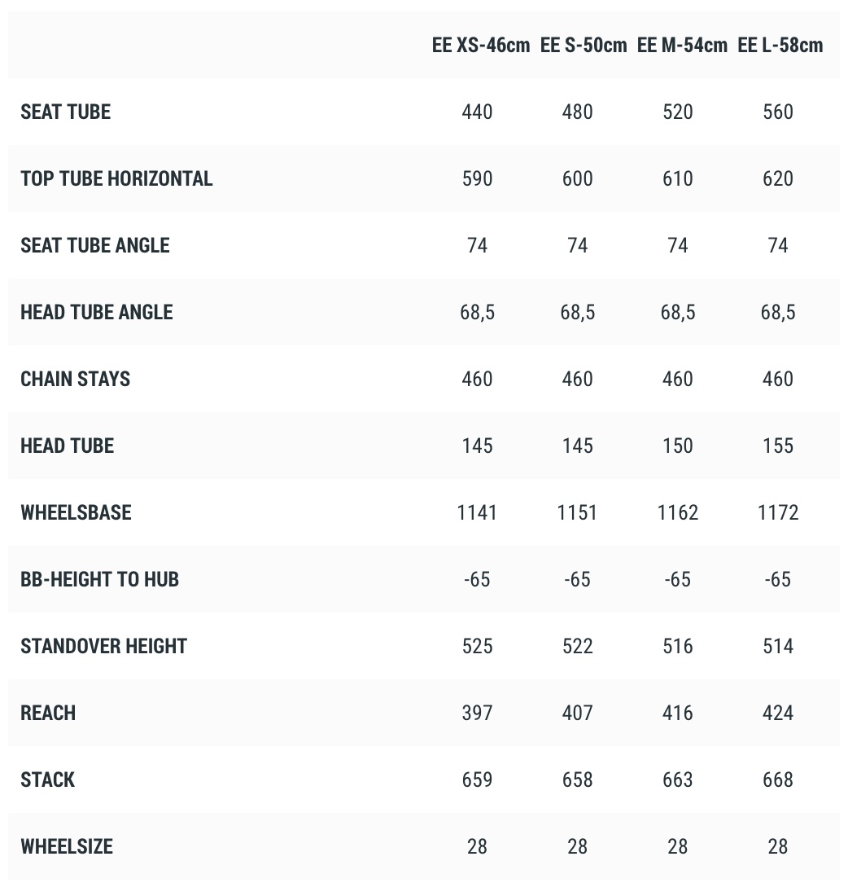Click the EE S-50cm column header
Image resolution: width=848 pixels, height=896 pixels.
(584, 46)
